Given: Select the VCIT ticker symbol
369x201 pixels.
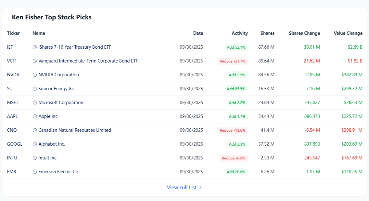Looking at the screenshot, I should click(x=12, y=61).
